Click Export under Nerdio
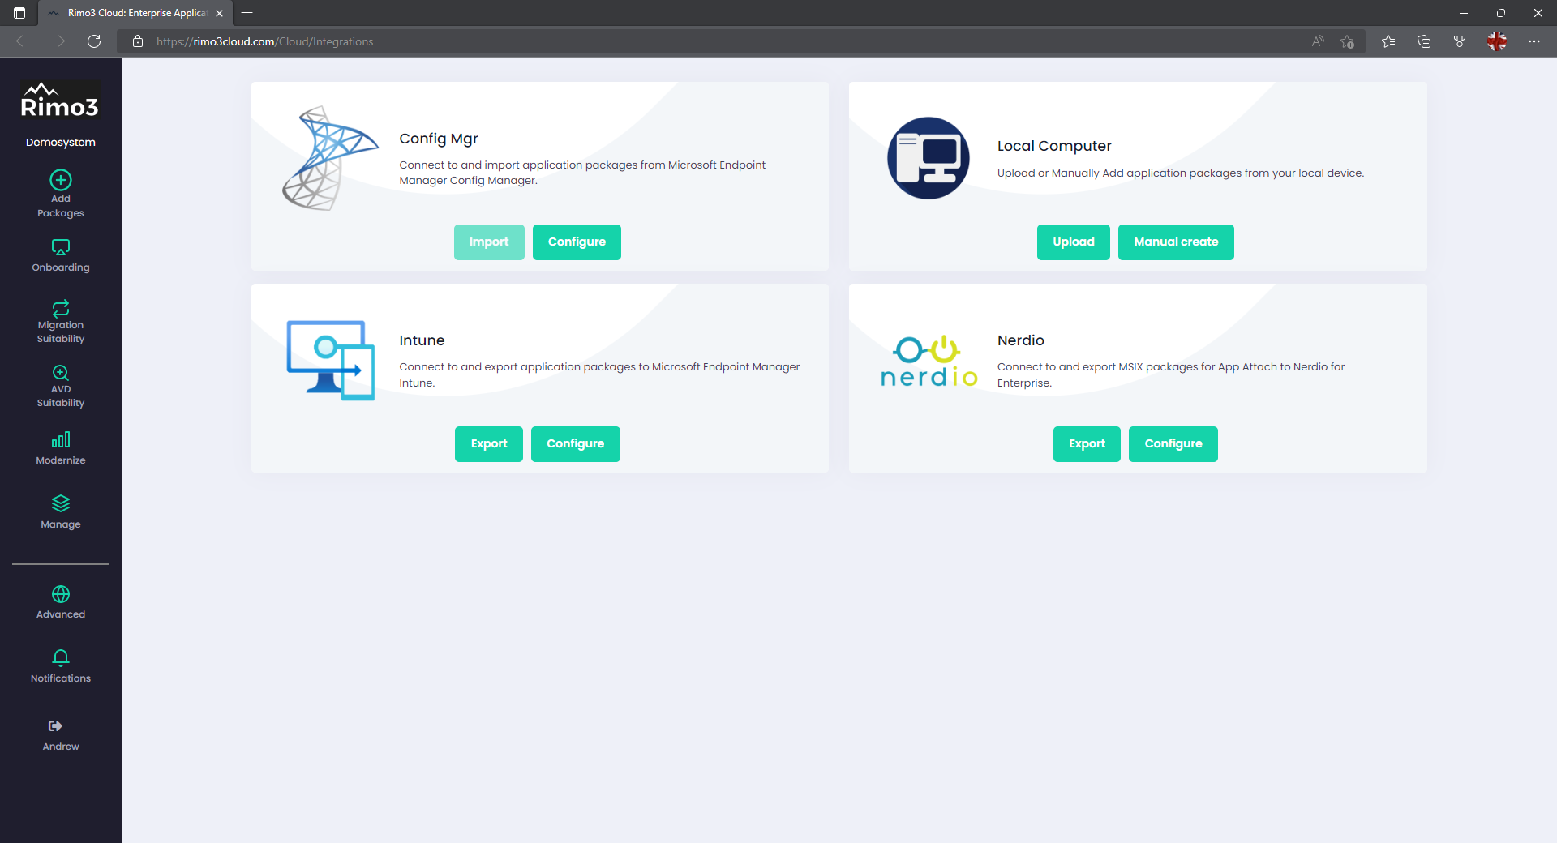The width and height of the screenshot is (1557, 843). pos(1087,444)
